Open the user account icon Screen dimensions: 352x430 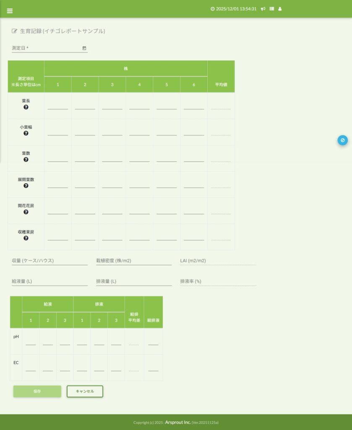tap(280, 9)
